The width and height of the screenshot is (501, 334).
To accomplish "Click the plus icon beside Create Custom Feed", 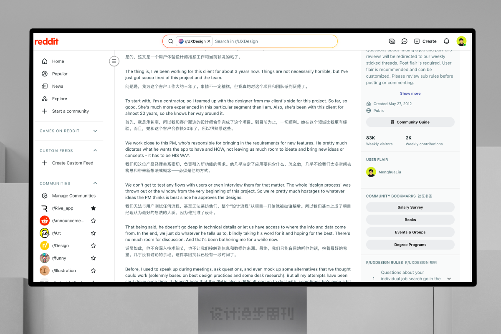I will point(45,163).
